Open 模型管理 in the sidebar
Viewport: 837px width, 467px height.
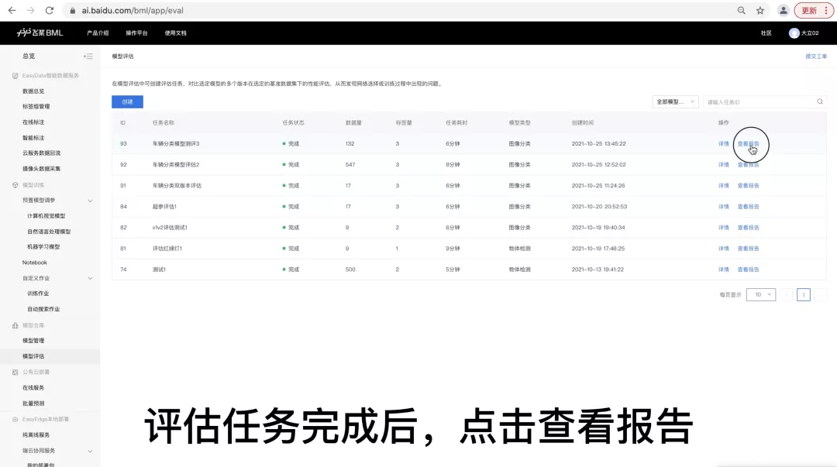click(x=33, y=341)
